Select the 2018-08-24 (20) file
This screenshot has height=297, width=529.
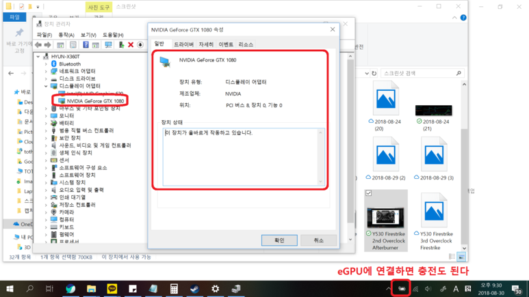coord(385,106)
